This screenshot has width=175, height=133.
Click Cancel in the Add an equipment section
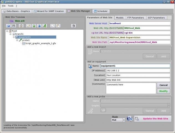[164, 85]
